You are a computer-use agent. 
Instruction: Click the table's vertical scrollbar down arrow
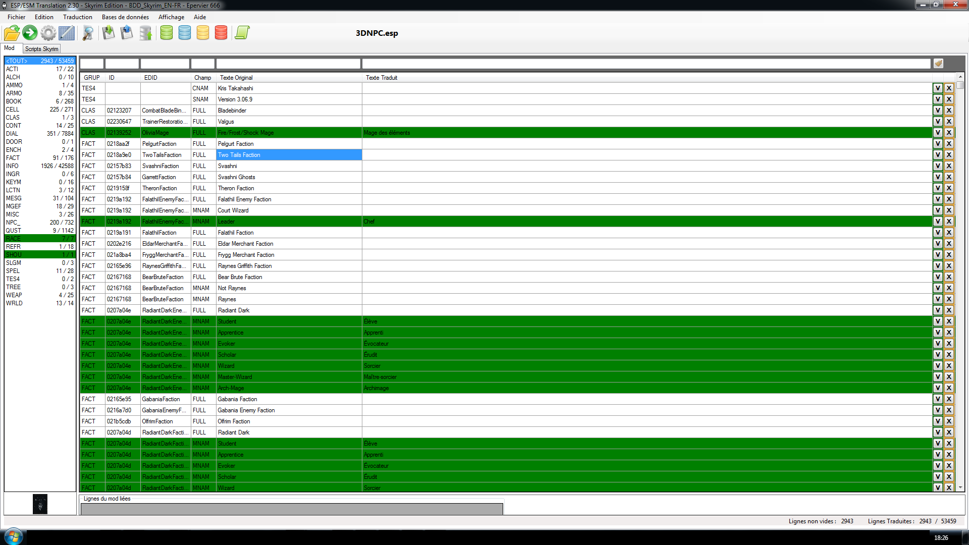pos(960,487)
